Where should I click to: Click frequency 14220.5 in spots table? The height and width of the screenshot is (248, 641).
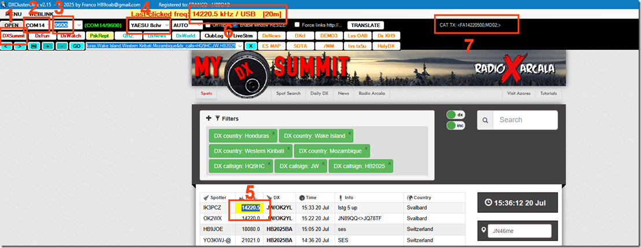coord(250,208)
